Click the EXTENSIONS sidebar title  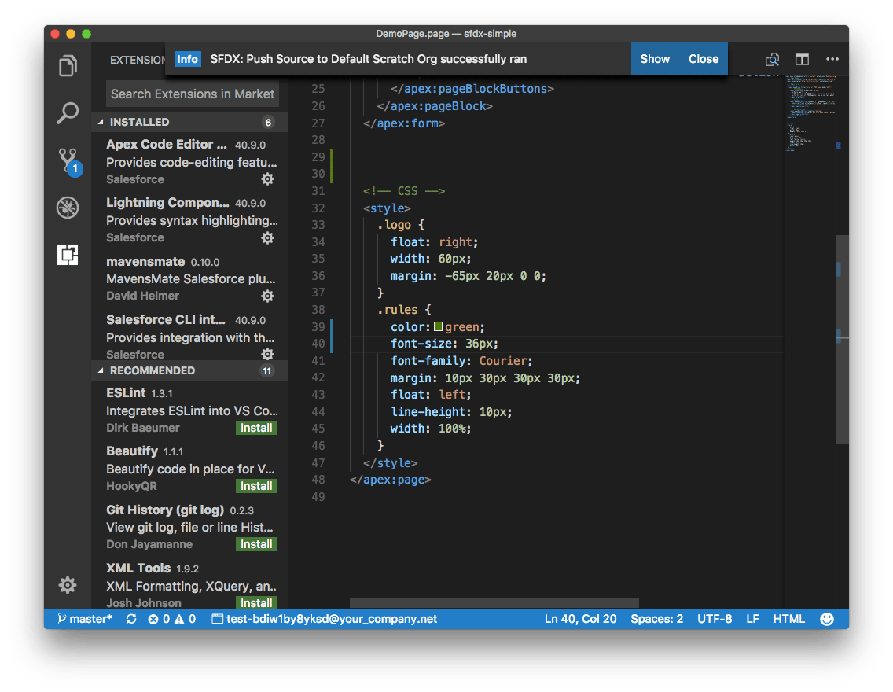(x=138, y=60)
